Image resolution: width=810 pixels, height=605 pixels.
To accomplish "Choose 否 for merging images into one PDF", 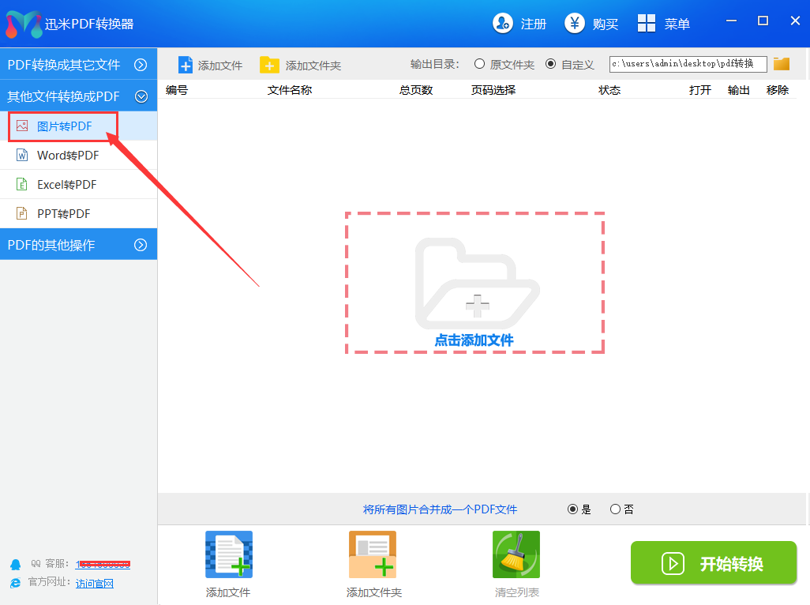I will point(616,509).
